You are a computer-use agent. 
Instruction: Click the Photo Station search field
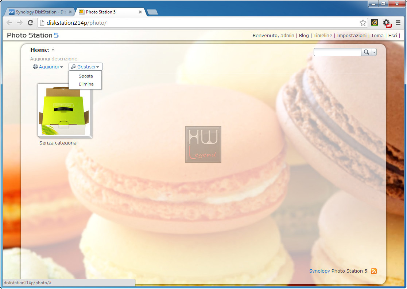(x=337, y=52)
